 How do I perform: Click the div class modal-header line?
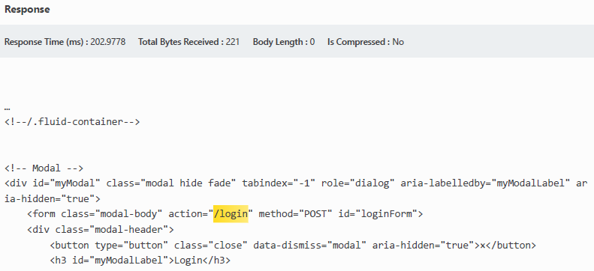click(x=101, y=230)
